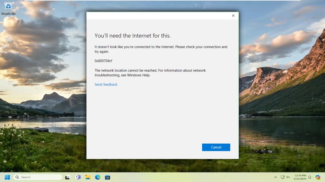Close the Internet error dialog with X

[233, 16]
